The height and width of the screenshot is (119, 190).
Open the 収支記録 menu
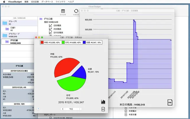click(x=35, y=1)
